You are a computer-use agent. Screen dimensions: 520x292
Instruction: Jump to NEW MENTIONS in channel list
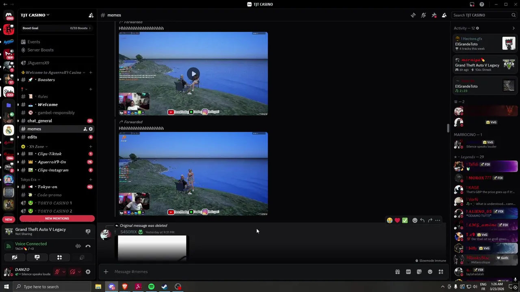click(57, 219)
